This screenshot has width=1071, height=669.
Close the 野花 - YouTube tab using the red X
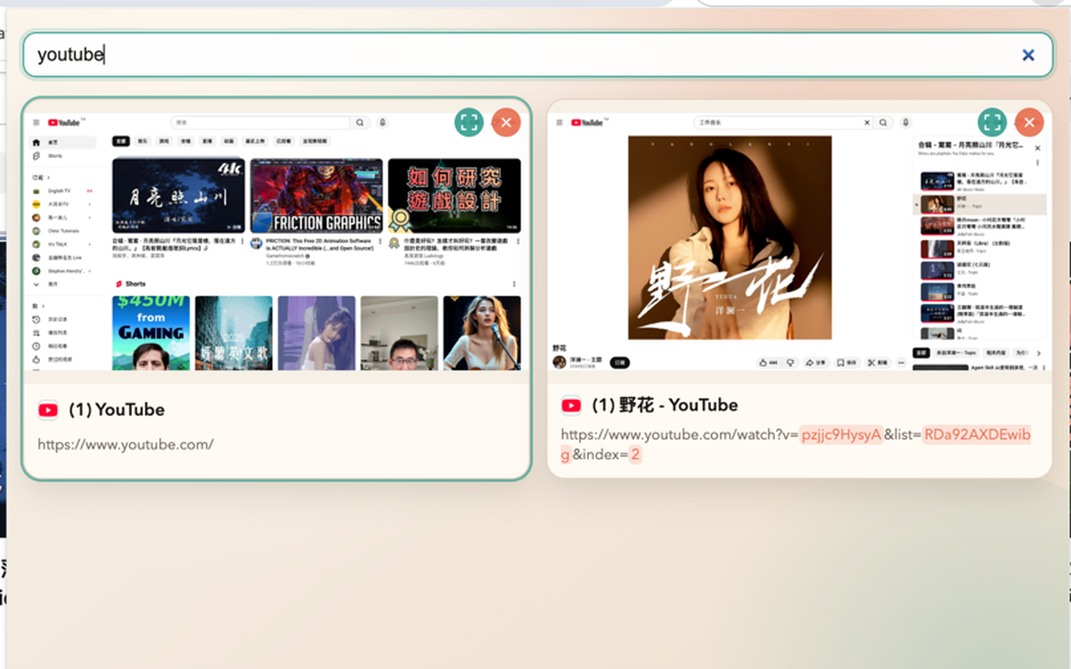tap(1029, 122)
